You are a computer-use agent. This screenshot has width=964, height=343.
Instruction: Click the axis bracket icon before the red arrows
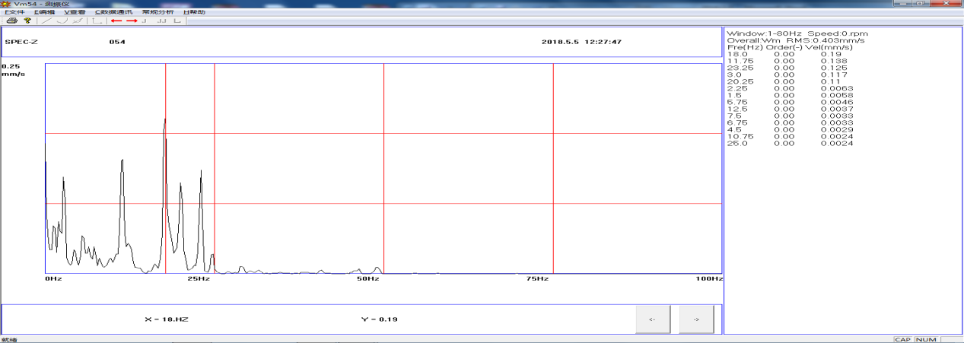click(97, 21)
